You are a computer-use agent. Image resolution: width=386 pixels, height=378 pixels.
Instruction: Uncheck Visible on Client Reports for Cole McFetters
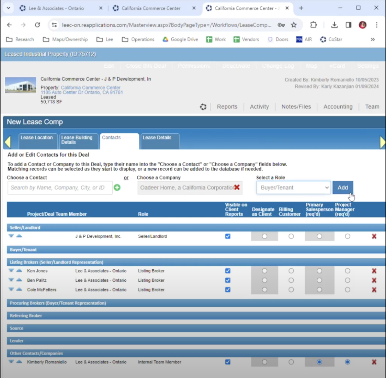click(x=228, y=290)
